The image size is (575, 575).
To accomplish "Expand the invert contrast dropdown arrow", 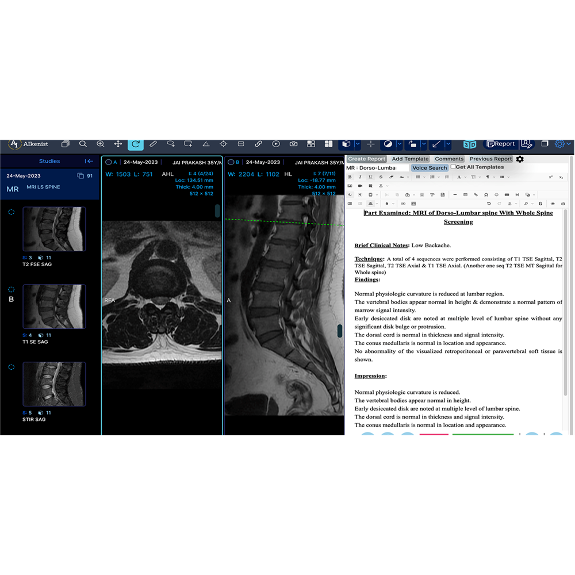I will [x=399, y=144].
